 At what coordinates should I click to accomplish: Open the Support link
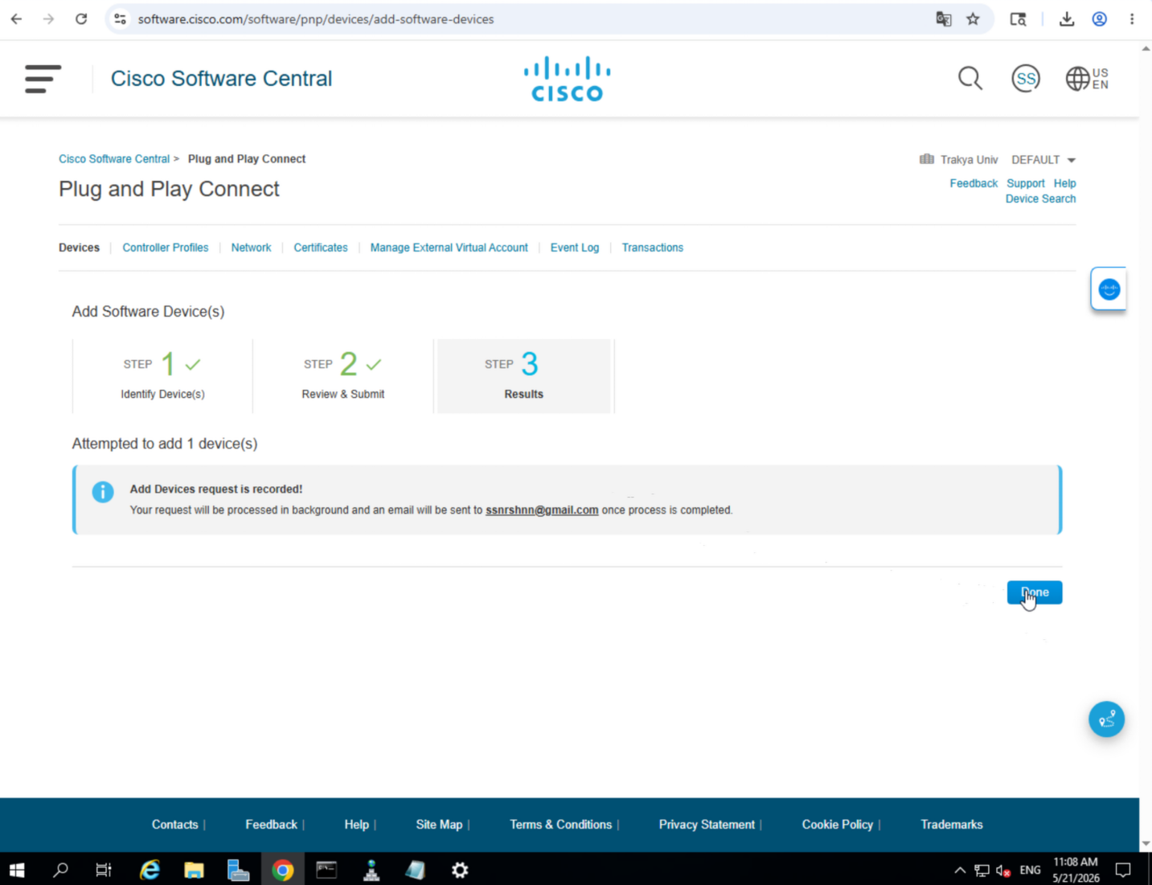click(1026, 183)
